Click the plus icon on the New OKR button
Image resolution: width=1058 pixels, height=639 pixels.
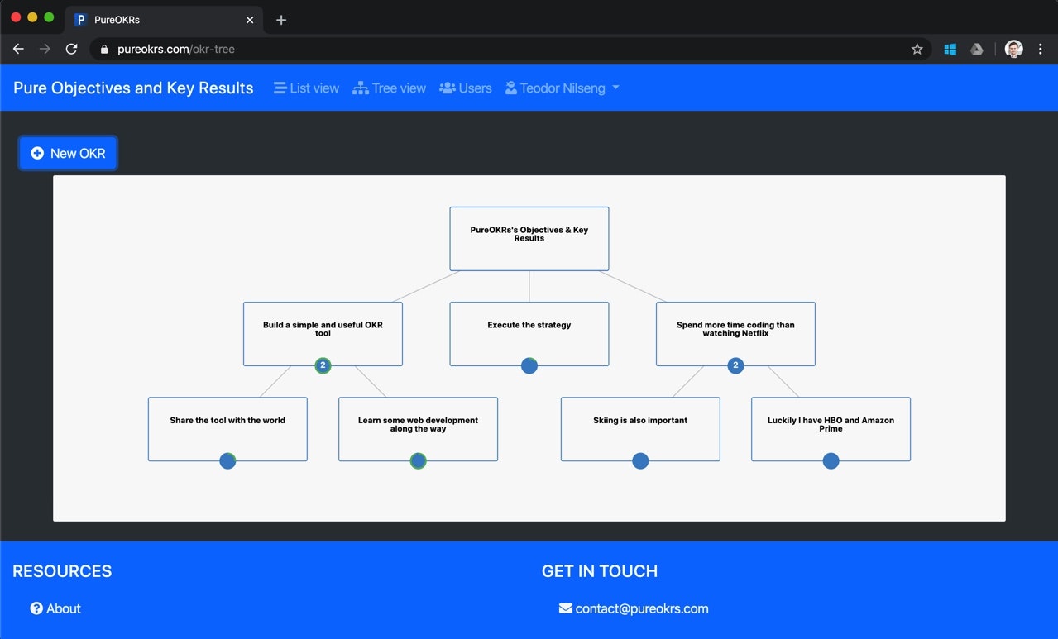(37, 153)
